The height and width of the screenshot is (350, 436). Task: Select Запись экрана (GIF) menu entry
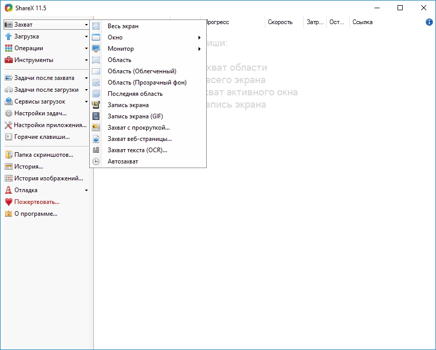point(148,116)
